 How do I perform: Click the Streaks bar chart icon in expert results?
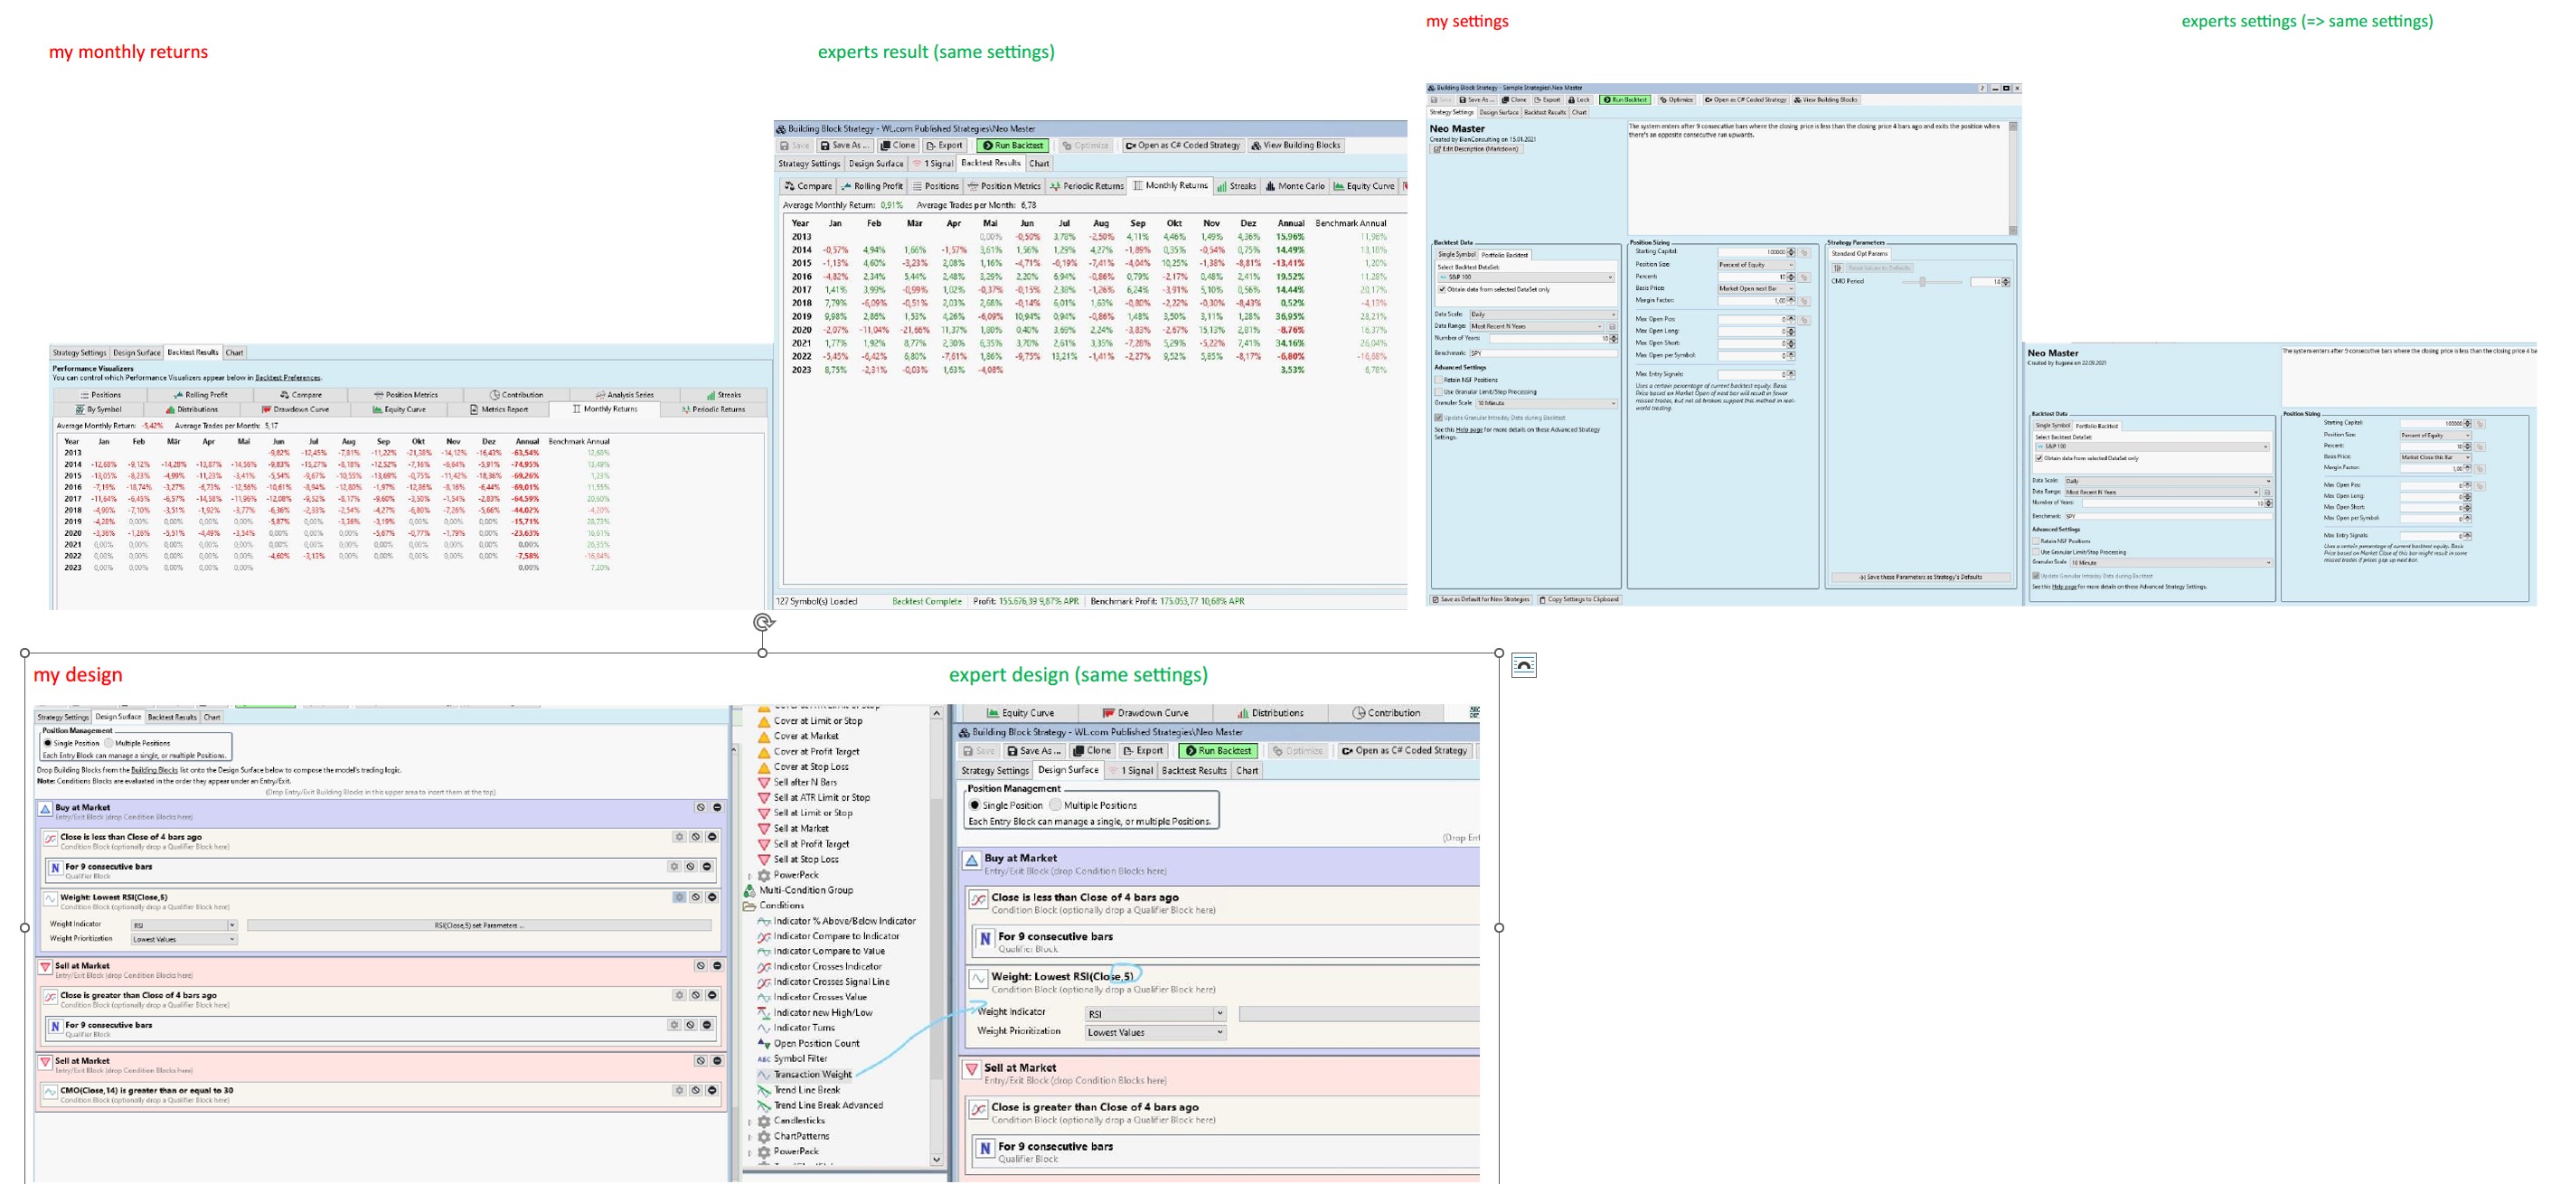1221,186
